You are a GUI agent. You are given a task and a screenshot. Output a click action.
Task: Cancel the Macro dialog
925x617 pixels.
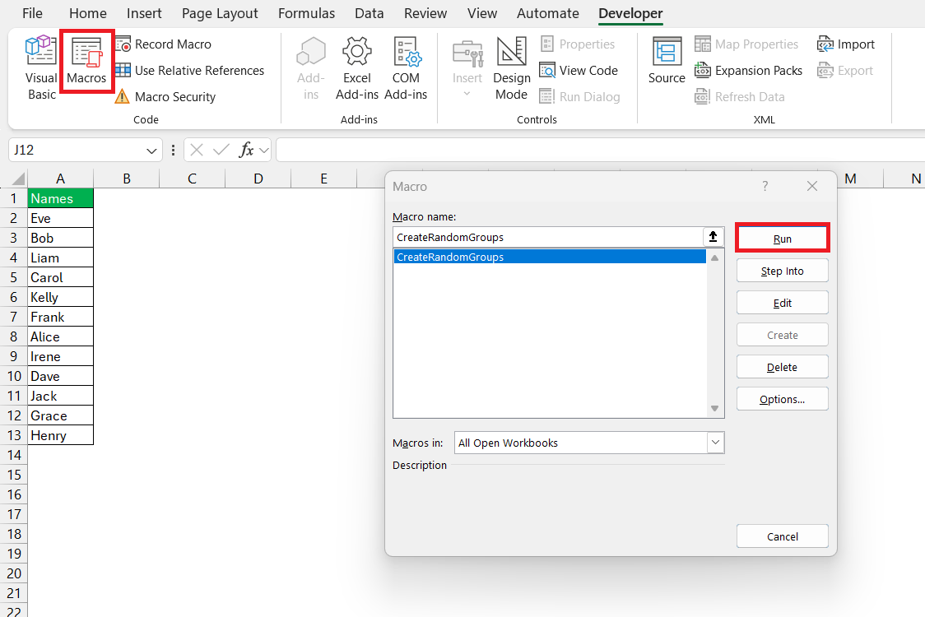[x=783, y=536]
